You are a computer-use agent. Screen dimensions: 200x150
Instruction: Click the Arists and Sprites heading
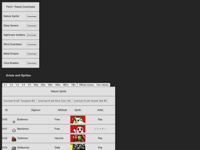pyautogui.click(x=19, y=76)
